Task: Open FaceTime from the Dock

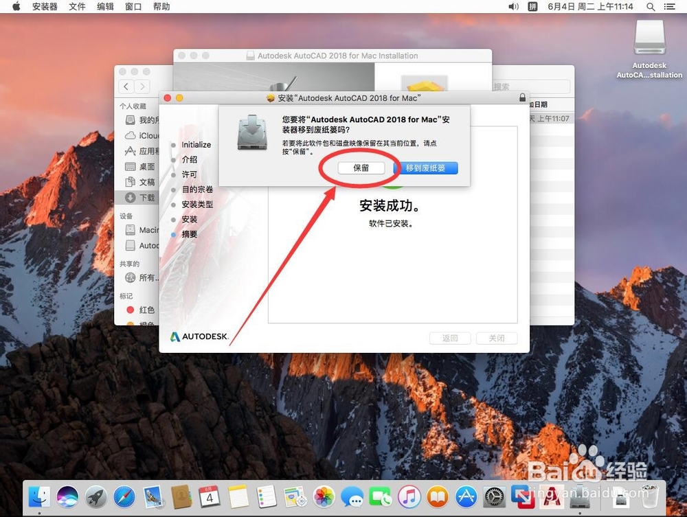Action: tap(381, 497)
